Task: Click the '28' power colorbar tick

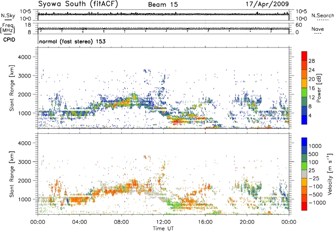Action: pyautogui.click(x=311, y=61)
